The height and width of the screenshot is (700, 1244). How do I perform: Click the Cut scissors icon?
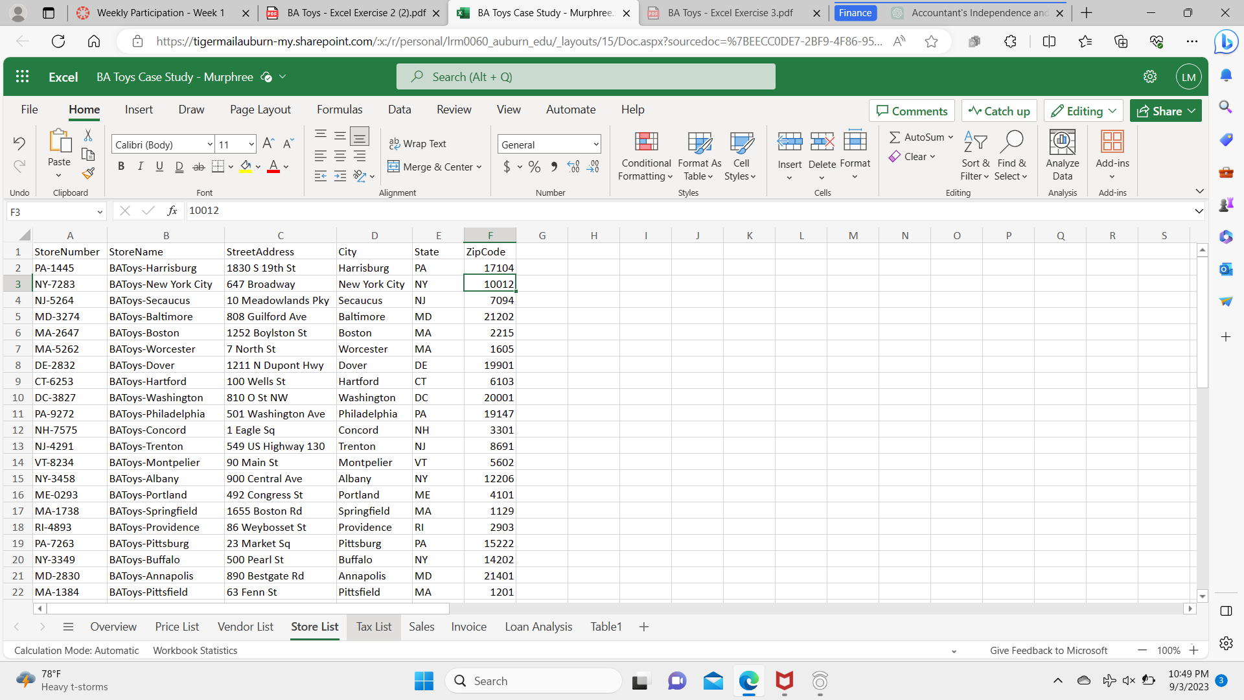point(88,135)
